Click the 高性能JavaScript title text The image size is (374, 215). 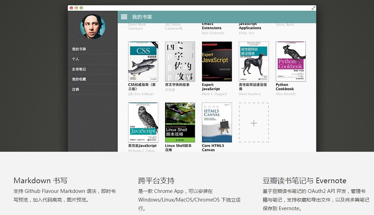click(x=142, y=146)
